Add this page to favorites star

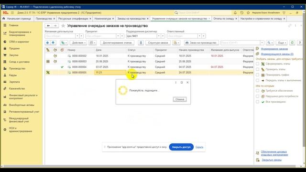[x=63, y=26]
